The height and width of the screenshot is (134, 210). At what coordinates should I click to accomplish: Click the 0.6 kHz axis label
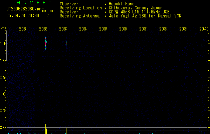point(3,128)
